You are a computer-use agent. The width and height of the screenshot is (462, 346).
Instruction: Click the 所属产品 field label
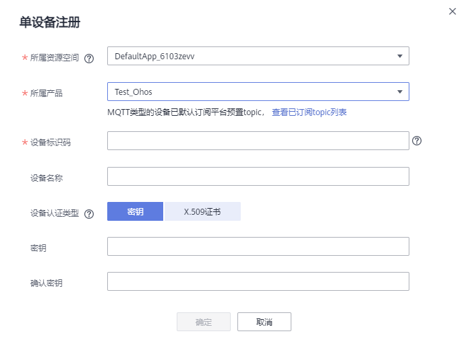tap(46, 94)
